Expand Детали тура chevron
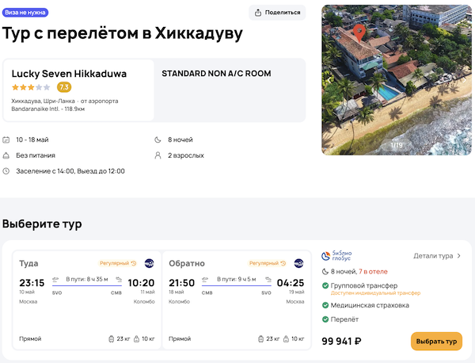Viewport: 475px width, 363px height. (x=458, y=256)
